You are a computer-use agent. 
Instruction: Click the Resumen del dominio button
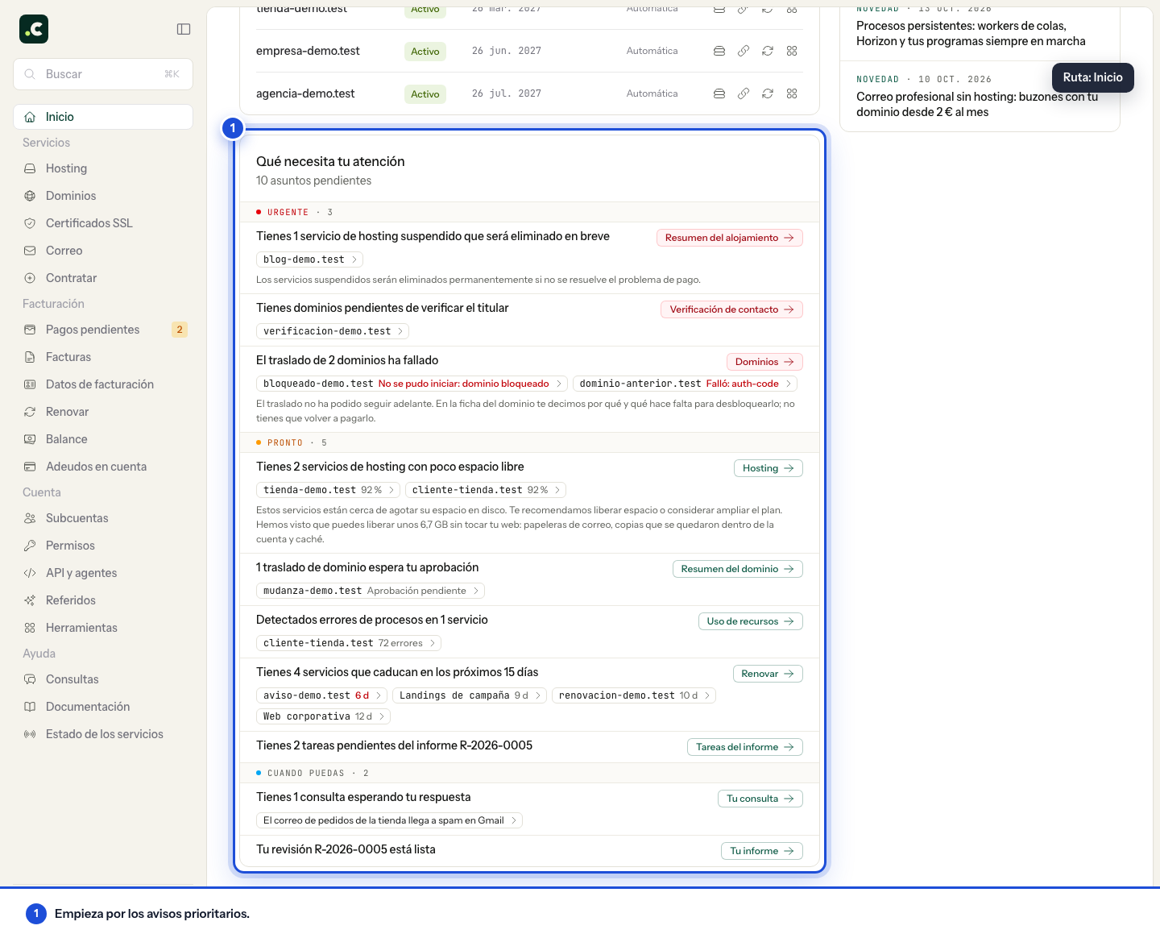tap(738, 569)
